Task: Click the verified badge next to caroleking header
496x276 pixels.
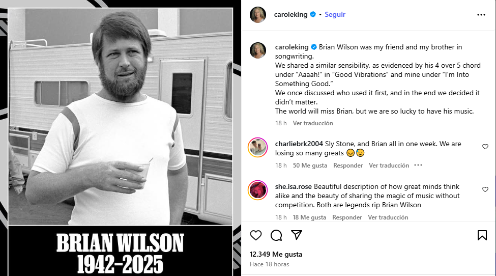Action: click(313, 14)
